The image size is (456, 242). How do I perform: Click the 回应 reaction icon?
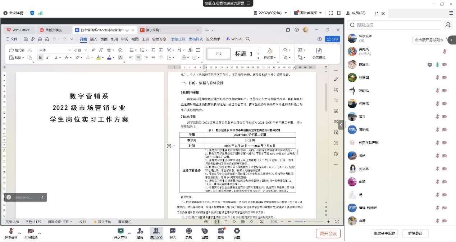[x=205, y=233]
